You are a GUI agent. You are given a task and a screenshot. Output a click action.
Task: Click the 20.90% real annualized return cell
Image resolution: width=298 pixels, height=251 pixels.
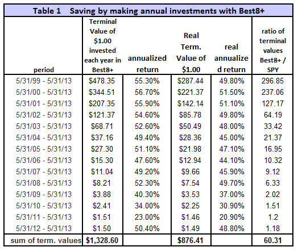pyautogui.click(x=231, y=217)
